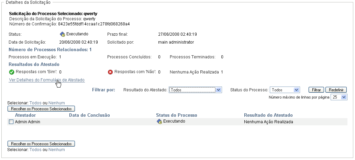The height and width of the screenshot is (160, 355).
Task: Click the green checkmark 'Sim' responses icon
Action: pyautogui.click(x=12, y=72)
